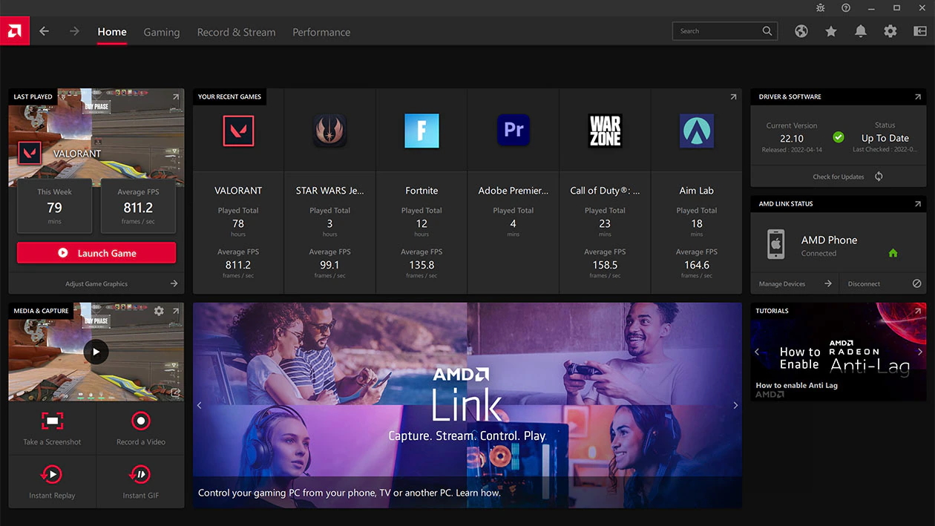Expand the AMD Link Status panel arrow
Screen dimensions: 935x526
click(918, 203)
